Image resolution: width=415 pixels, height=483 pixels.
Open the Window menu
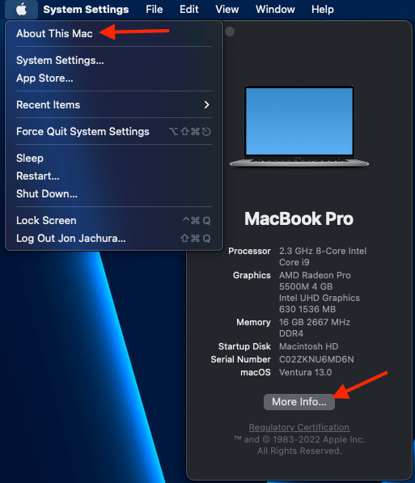[275, 10]
